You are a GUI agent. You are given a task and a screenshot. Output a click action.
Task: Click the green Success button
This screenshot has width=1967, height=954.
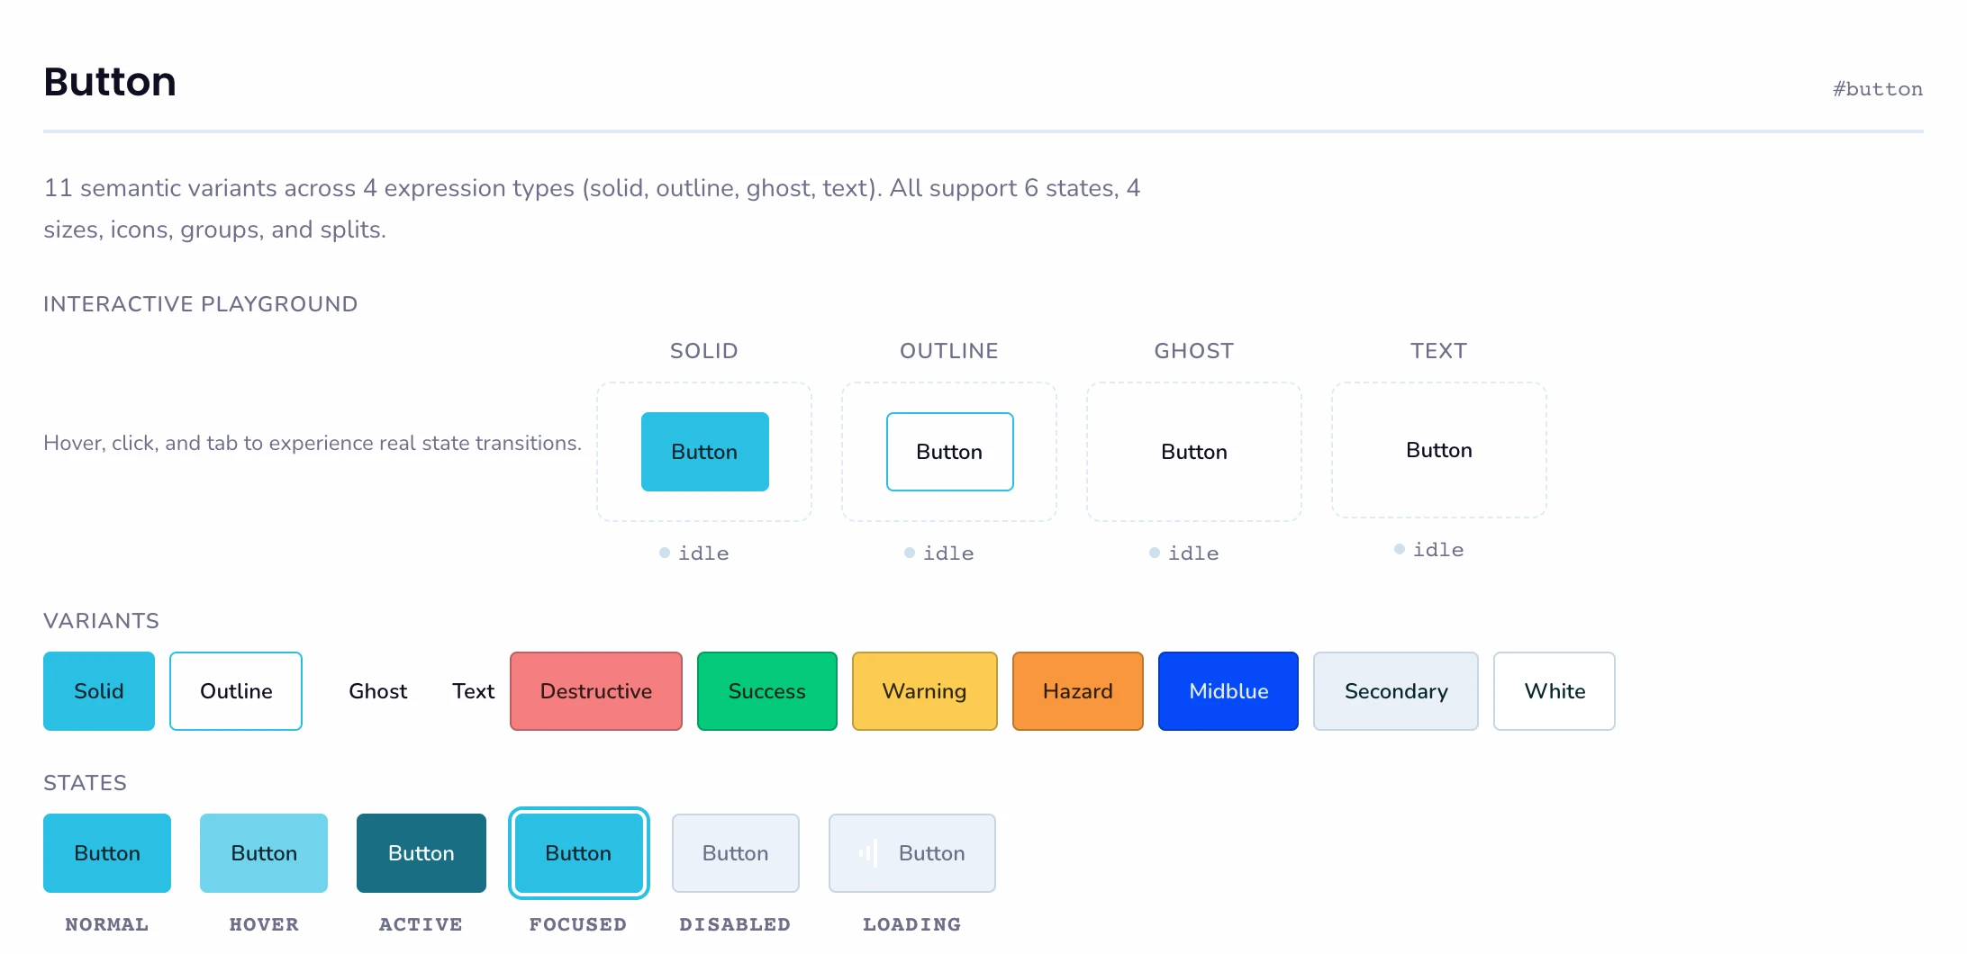click(767, 691)
